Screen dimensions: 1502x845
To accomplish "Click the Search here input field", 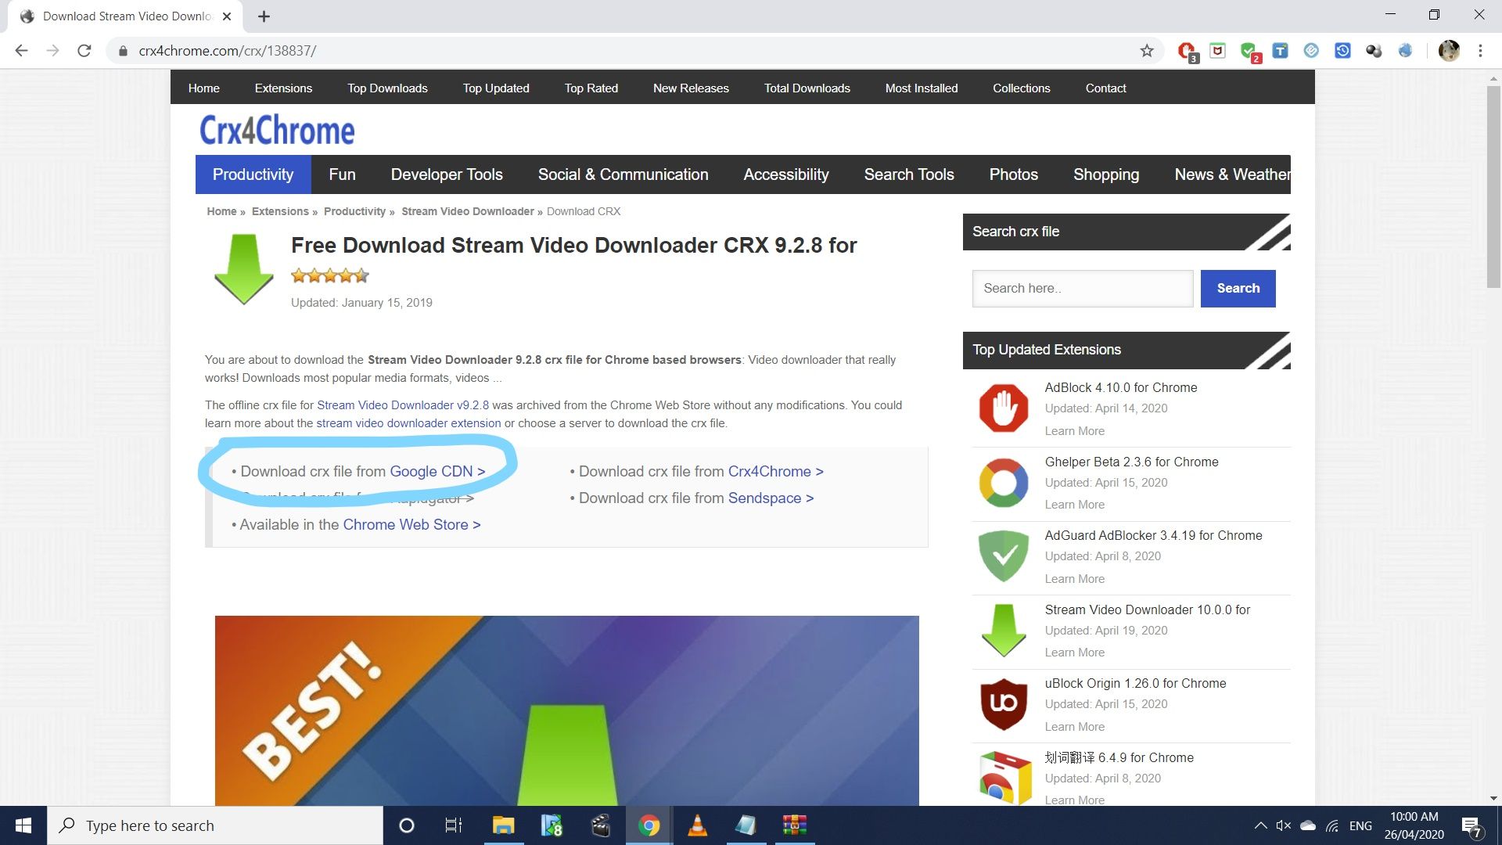I will pyautogui.click(x=1082, y=289).
